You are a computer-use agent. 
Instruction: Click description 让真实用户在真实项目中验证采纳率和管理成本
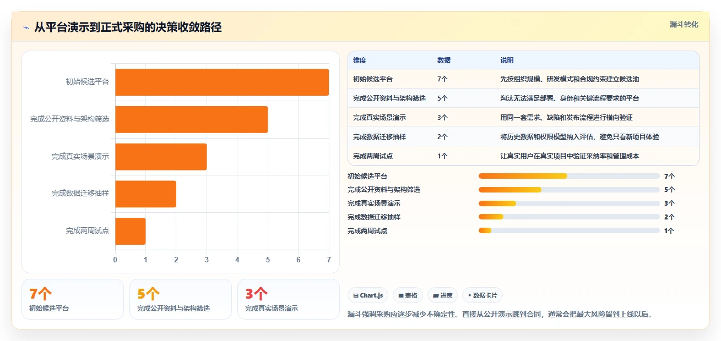coord(570,156)
